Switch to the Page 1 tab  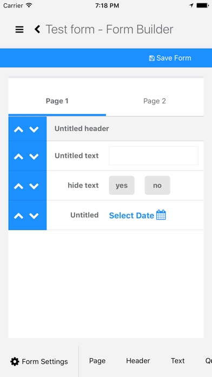click(57, 101)
